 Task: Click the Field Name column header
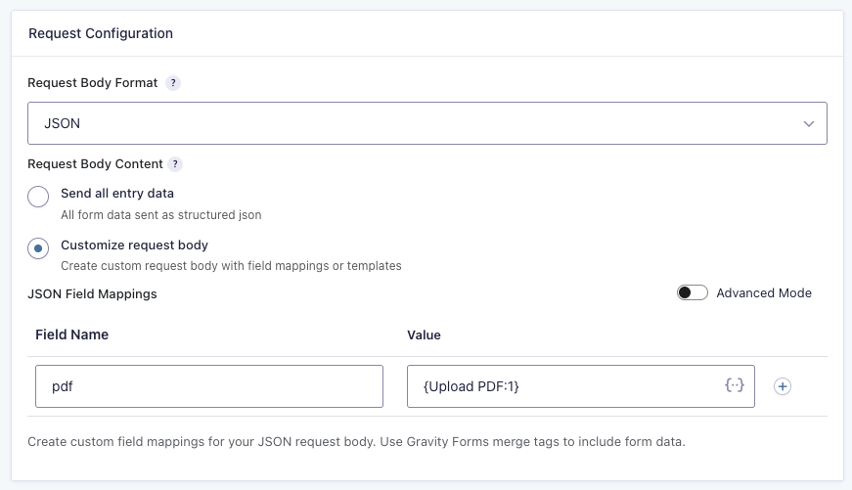(71, 334)
